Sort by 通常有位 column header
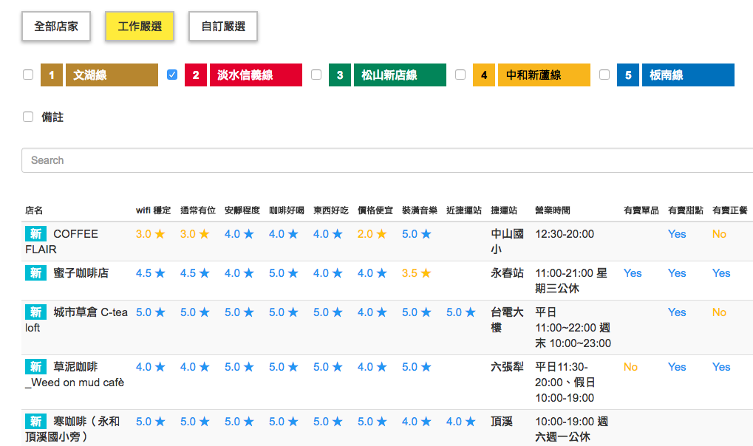The height and width of the screenshot is (446, 753). point(198,210)
